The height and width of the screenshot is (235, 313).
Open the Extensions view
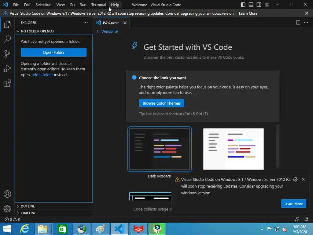tap(7, 83)
